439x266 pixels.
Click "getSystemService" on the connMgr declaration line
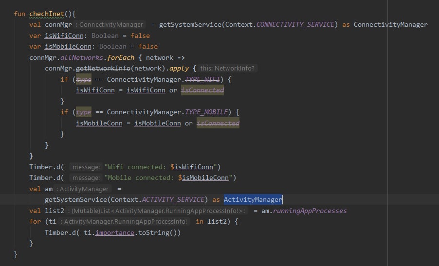(x=190, y=25)
